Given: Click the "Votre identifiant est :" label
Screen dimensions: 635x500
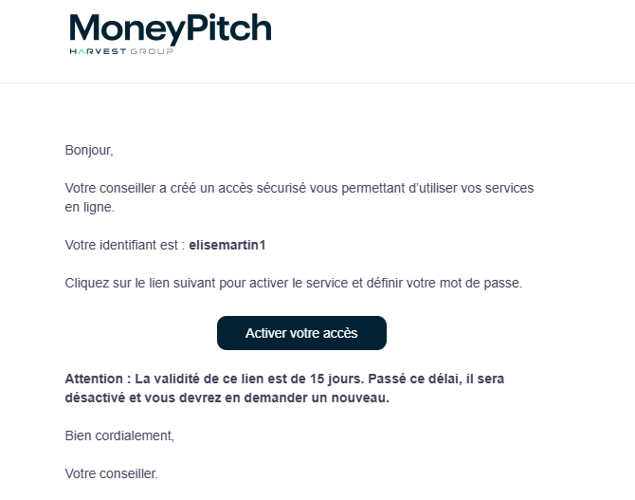Looking at the screenshot, I should point(124,245).
